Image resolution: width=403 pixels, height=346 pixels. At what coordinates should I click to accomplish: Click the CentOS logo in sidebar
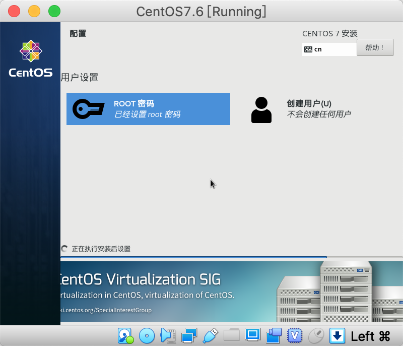(31, 59)
